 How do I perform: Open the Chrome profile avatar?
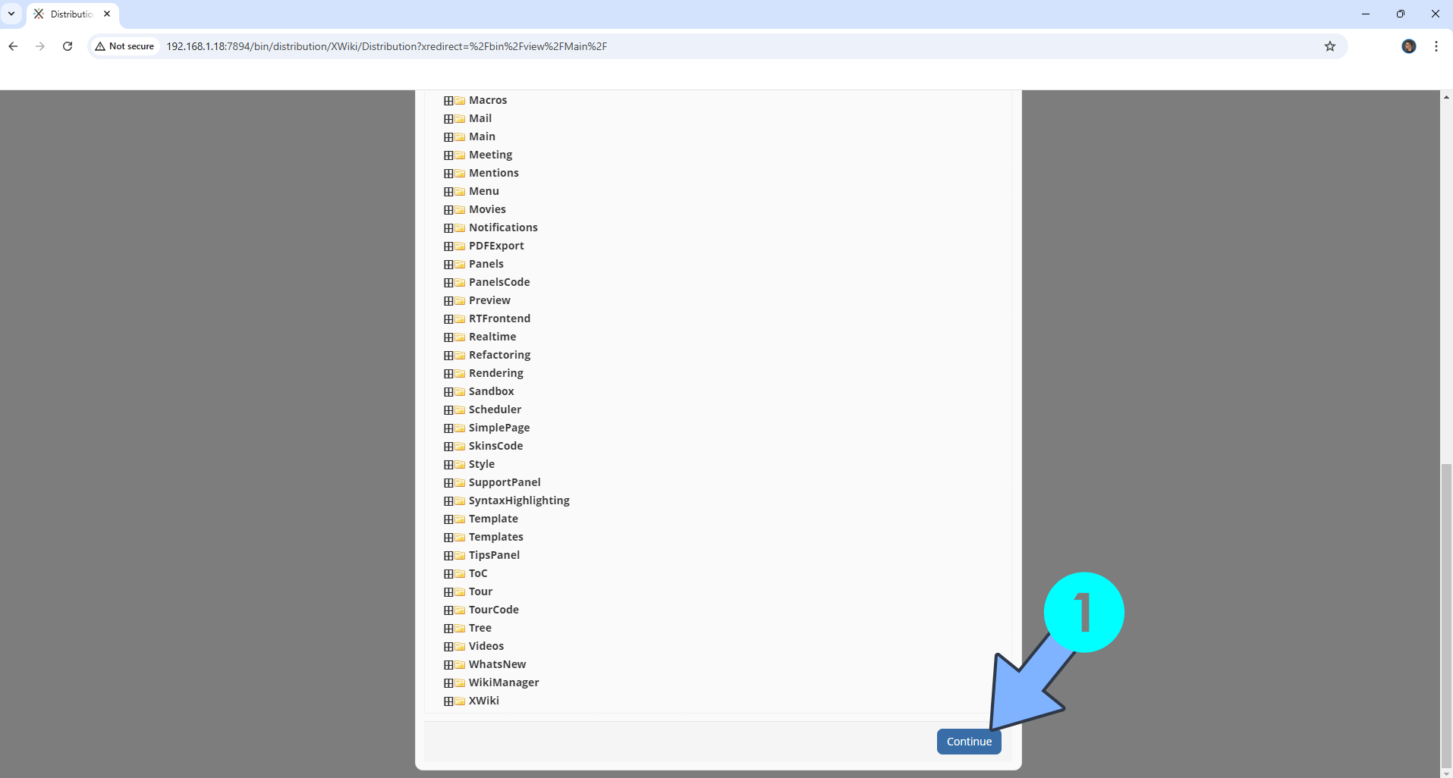tap(1408, 46)
